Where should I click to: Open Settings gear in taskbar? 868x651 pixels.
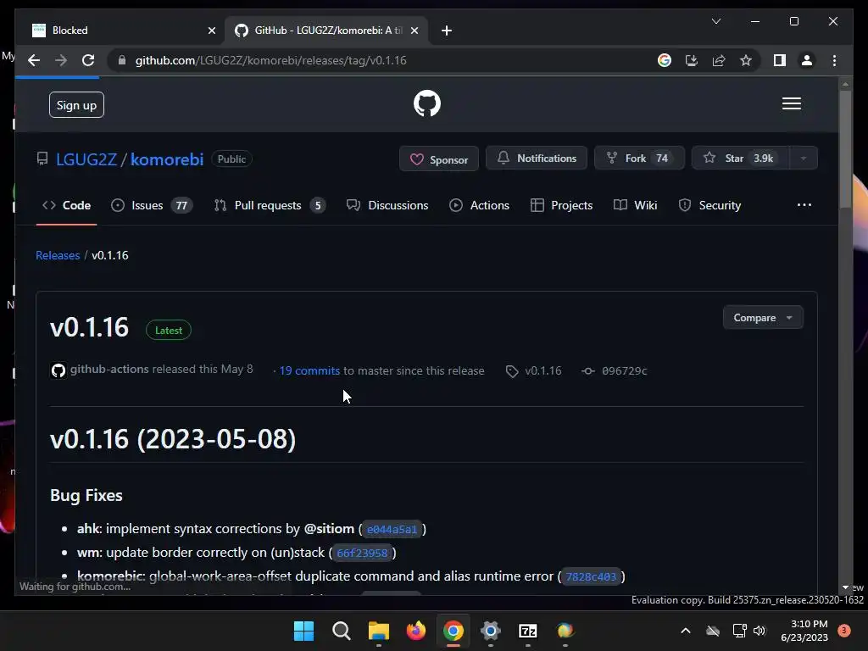(491, 631)
